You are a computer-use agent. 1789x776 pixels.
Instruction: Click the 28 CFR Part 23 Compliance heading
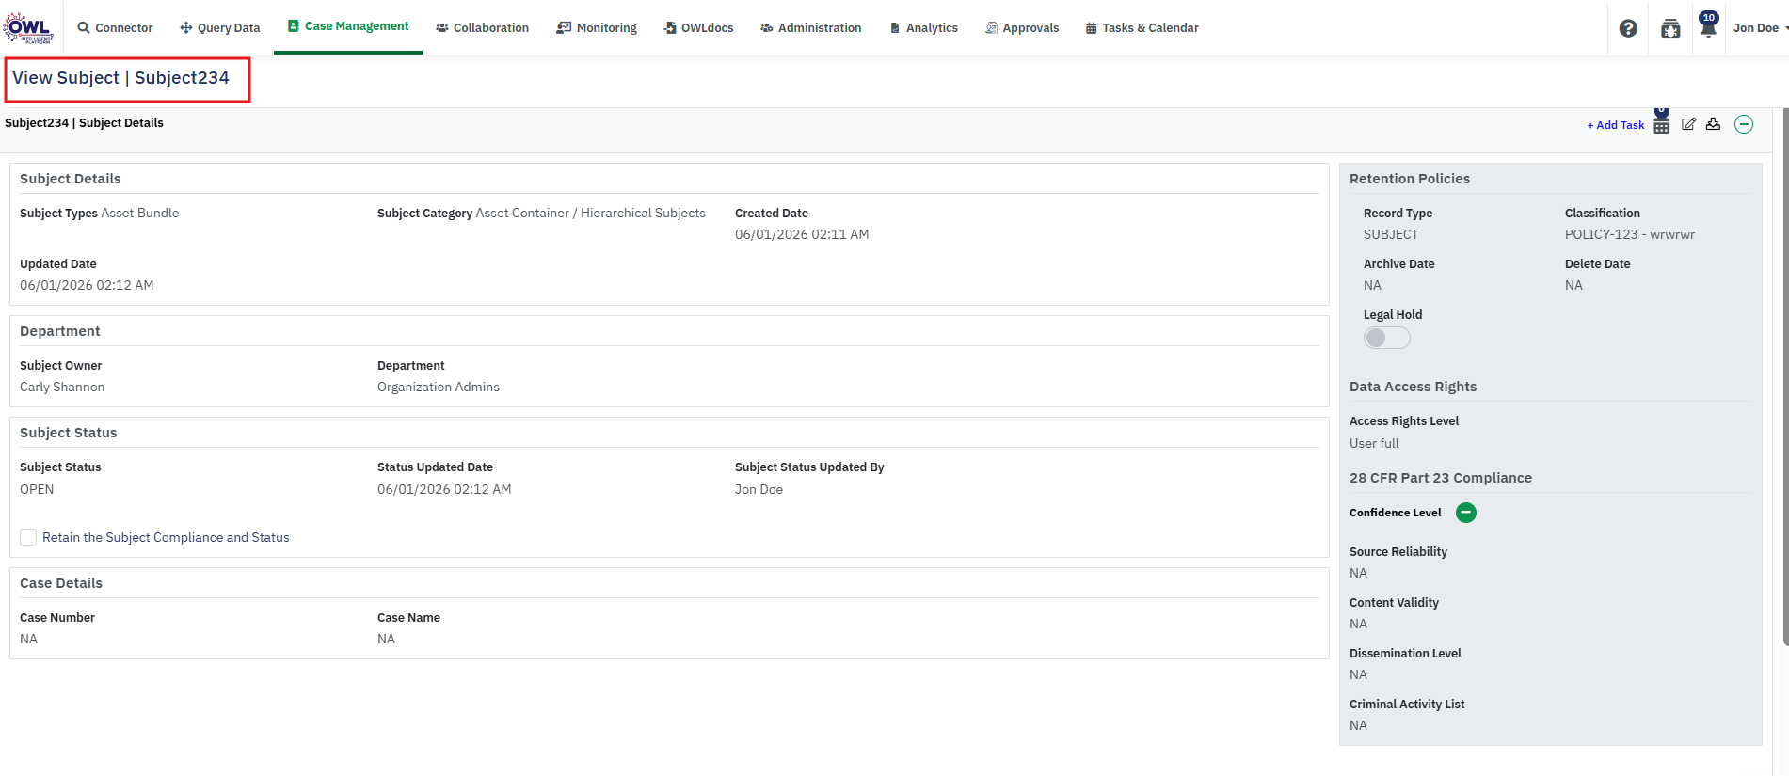[1441, 478]
